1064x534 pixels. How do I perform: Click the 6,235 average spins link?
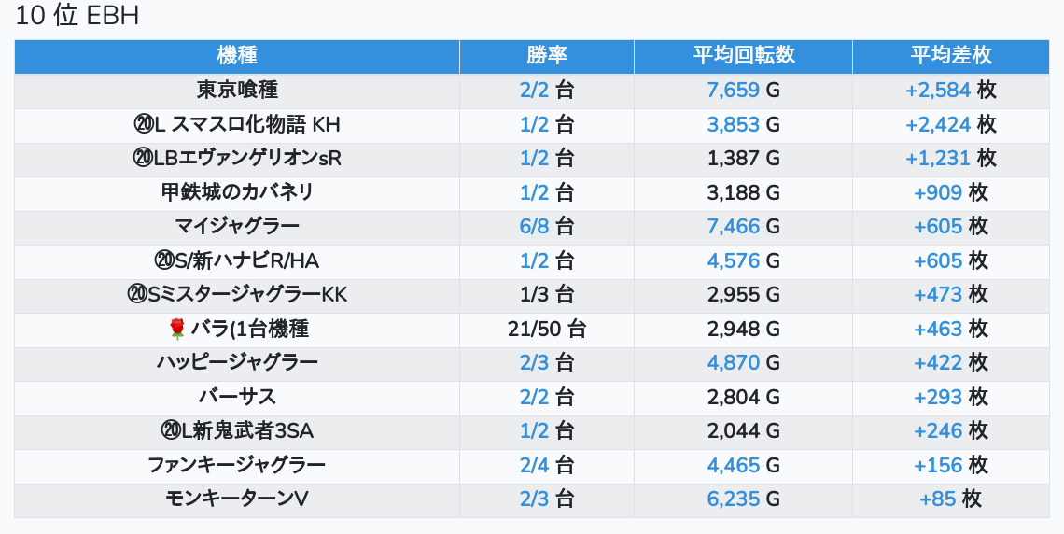pos(734,499)
